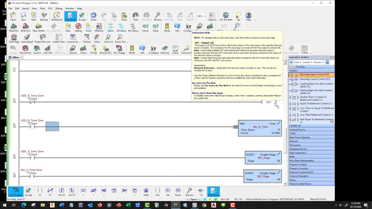Click the Browse PLC icon

(x=106, y=50)
